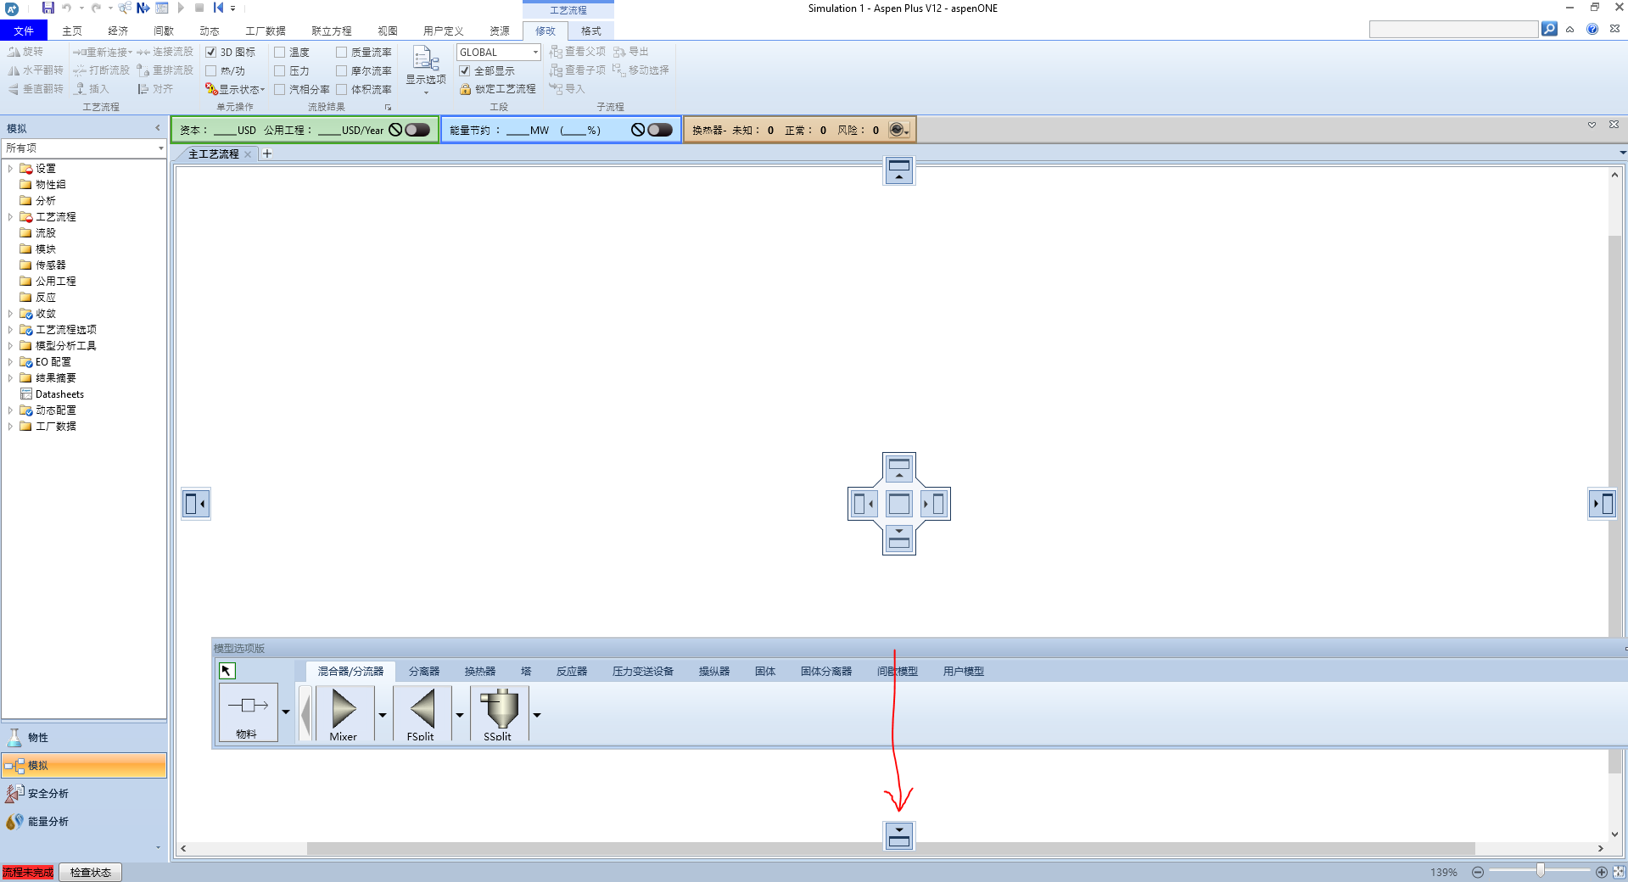Click the bottom-edge docking guide icon
Viewport: 1628px width, 882px height.
898,835
